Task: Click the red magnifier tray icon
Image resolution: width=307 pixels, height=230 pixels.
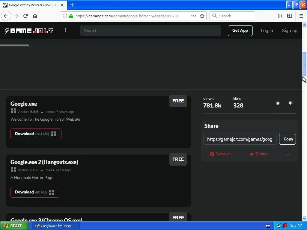Action: pos(285,226)
